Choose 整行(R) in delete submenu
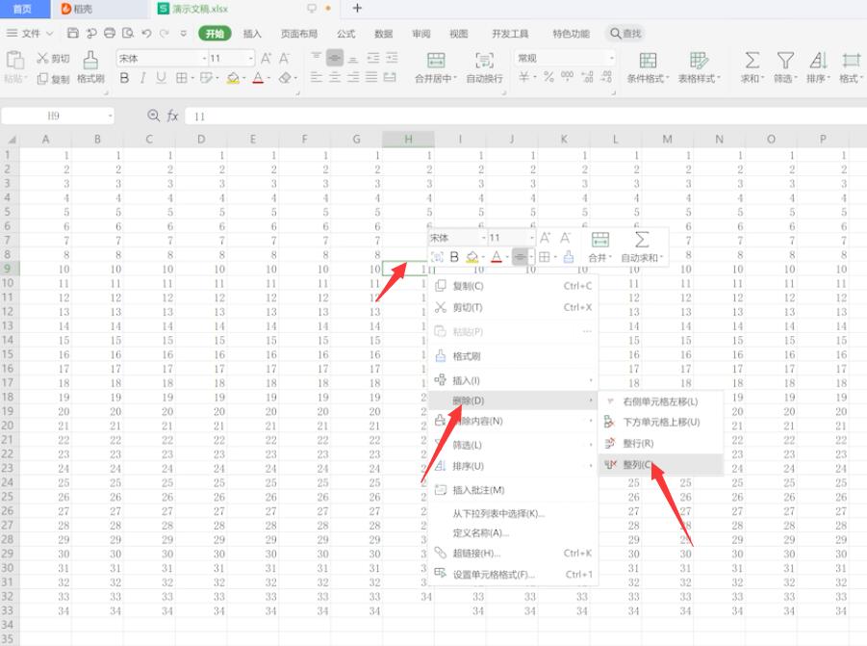 tap(661, 443)
